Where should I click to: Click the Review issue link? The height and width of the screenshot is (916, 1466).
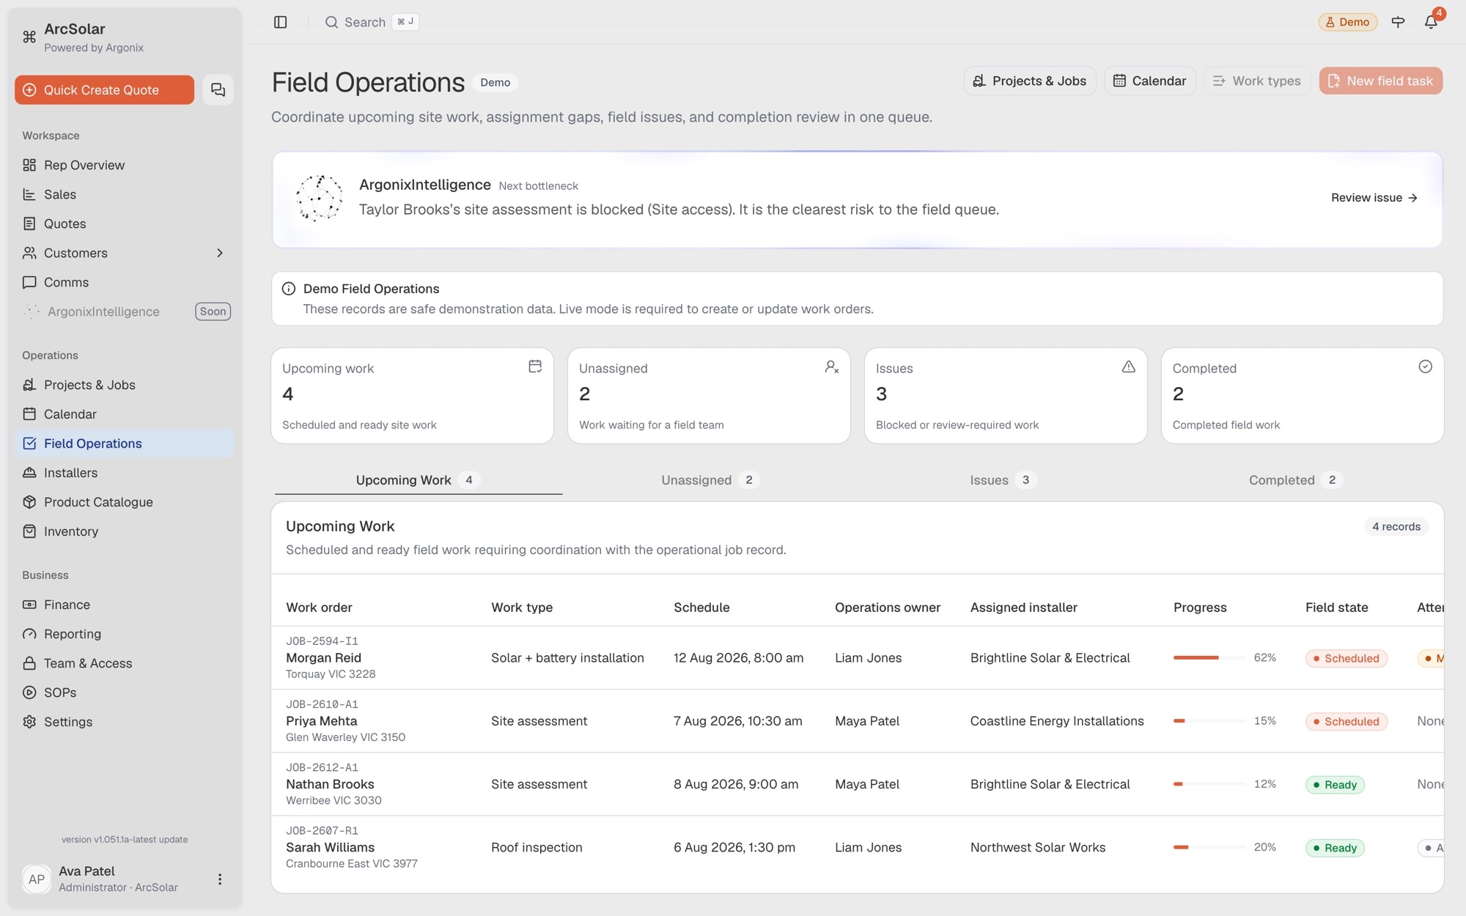tap(1374, 197)
